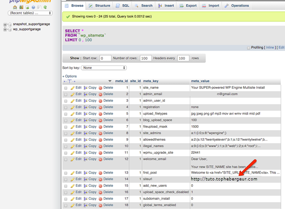This screenshot has height=209, width=285.
Task: Click pencil Edit icon for illegal_names row
Action: click(x=73, y=146)
